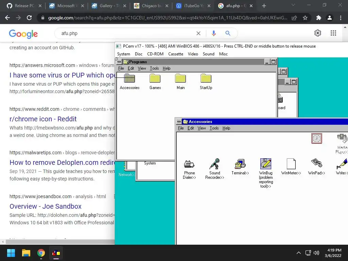
Task: Open View menu in Accessories window
Action: [x=202, y=128]
